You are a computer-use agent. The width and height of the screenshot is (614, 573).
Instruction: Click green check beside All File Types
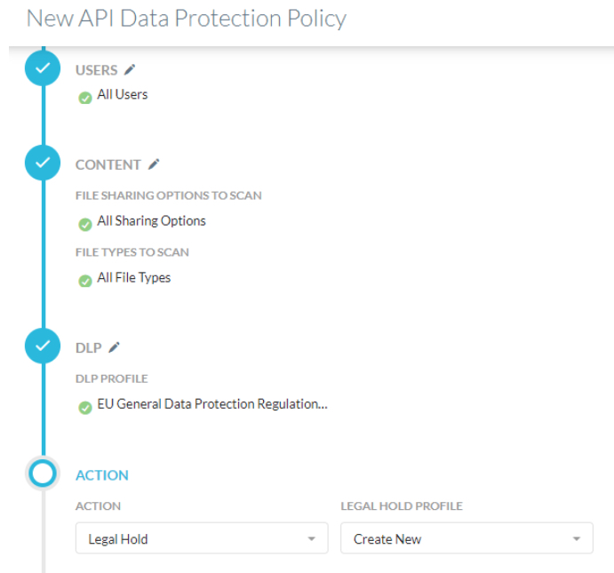point(85,281)
